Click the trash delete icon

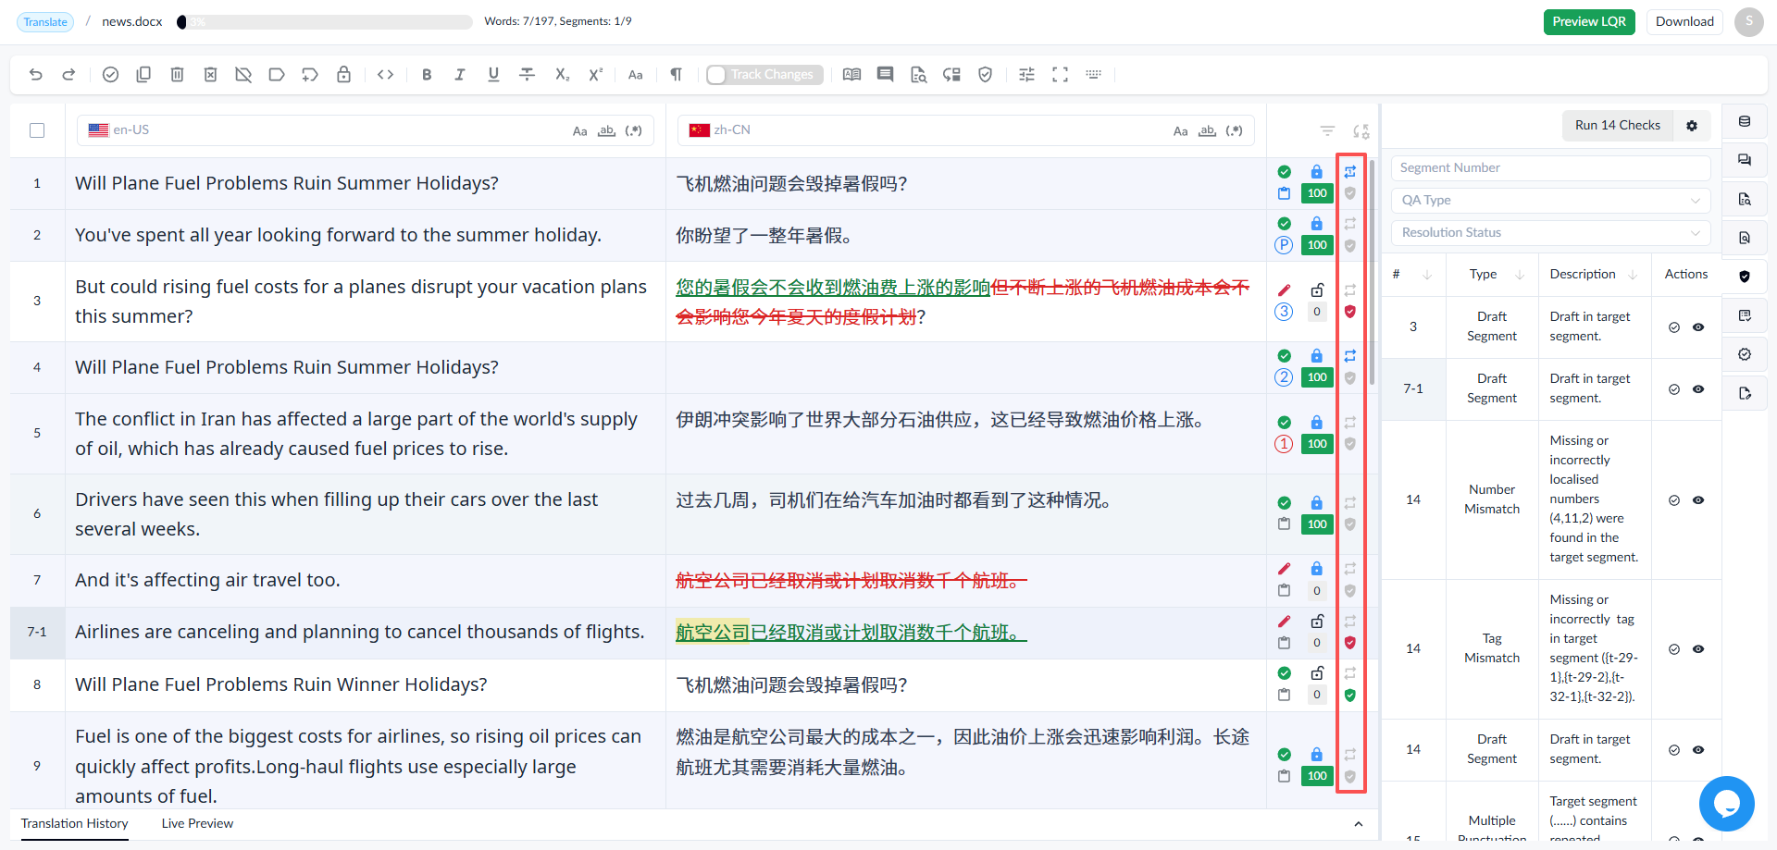[177, 75]
